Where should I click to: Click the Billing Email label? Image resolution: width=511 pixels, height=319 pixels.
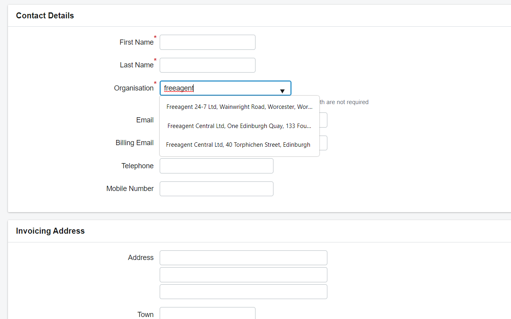[x=135, y=143]
